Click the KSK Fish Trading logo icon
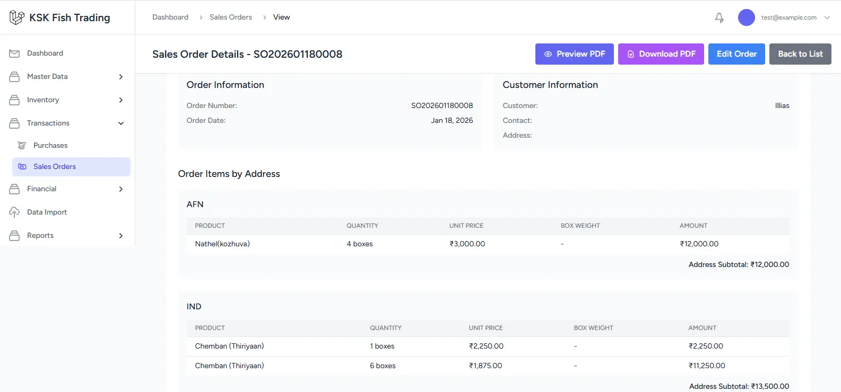Screen dimensions: 841x392 tap(16, 17)
